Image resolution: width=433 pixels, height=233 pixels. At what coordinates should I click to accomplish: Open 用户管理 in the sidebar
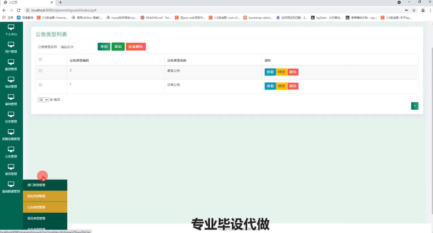(11, 47)
